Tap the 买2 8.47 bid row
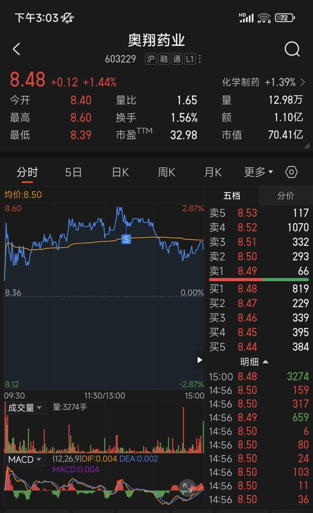313x513 pixels. pos(259,303)
